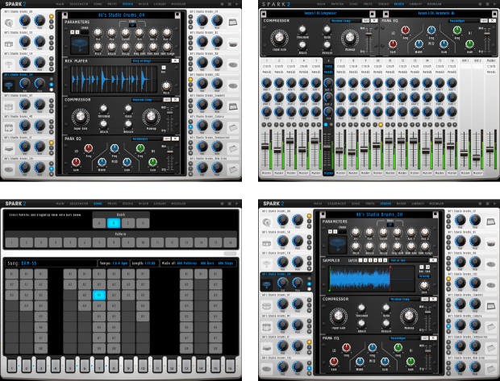Click highlighted blue A3 cell in song grid
The image size is (500, 381).
click(x=99, y=295)
